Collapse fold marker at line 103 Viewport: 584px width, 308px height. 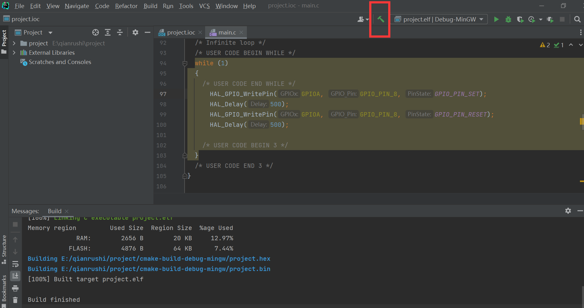[x=185, y=155]
